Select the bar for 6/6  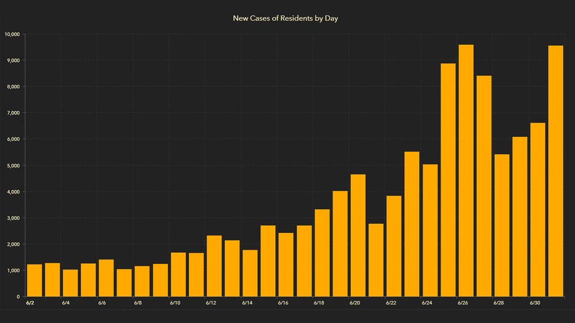tap(106, 278)
